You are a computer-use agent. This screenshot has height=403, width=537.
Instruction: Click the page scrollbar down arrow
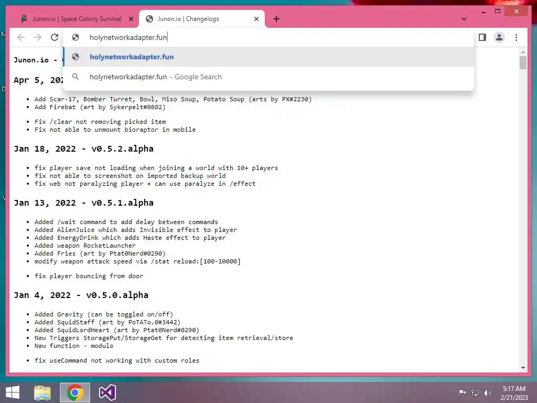(523, 368)
